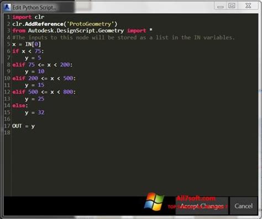
Task: Click 'elif 200 <= x < 500:' line
Action: click(x=44, y=78)
